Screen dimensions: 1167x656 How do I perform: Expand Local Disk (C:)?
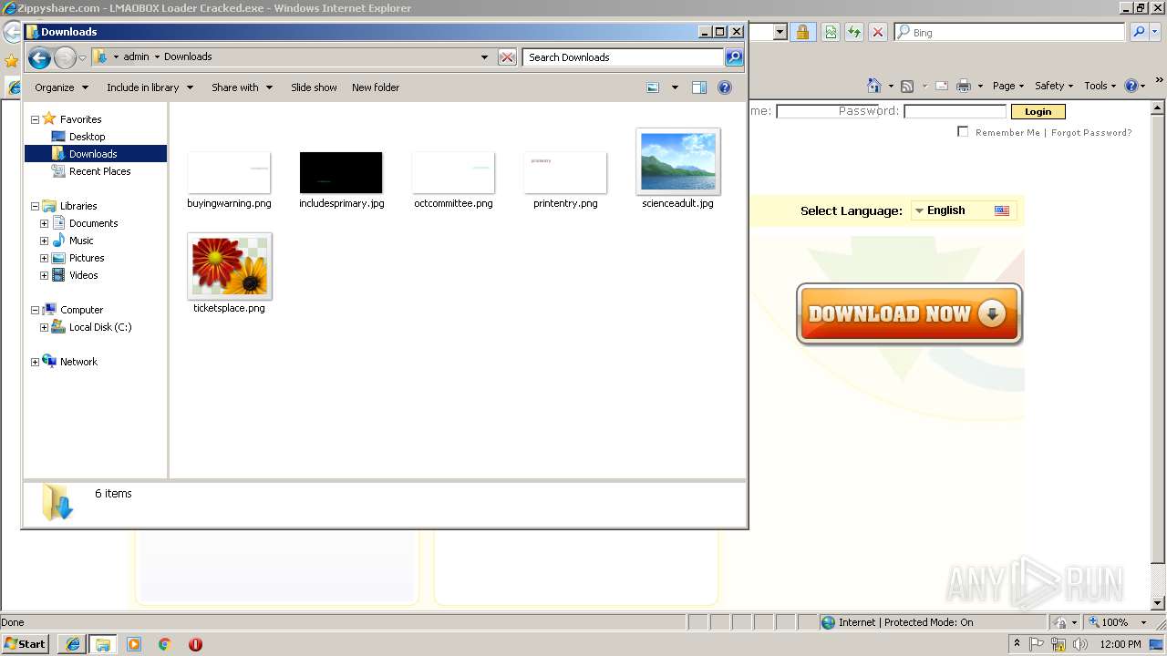(x=44, y=327)
